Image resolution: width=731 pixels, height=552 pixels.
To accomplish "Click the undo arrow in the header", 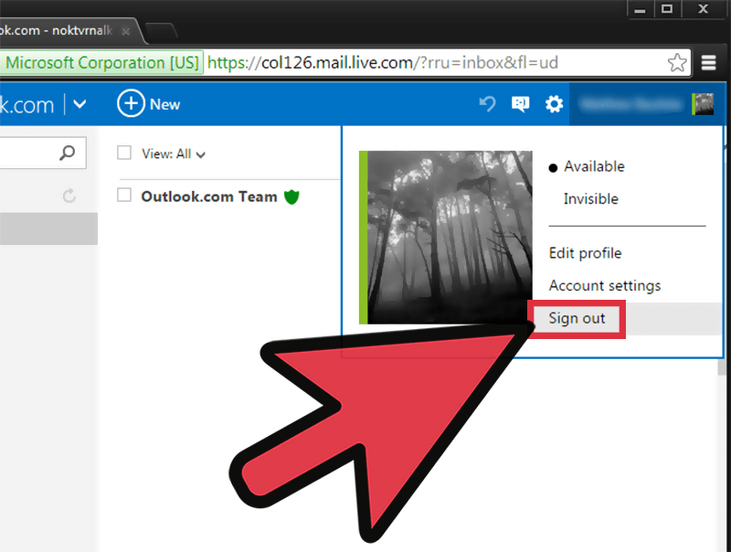I will [486, 104].
